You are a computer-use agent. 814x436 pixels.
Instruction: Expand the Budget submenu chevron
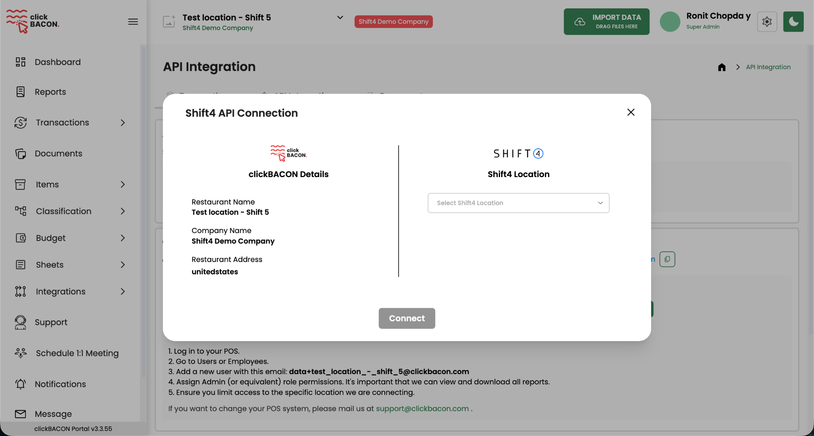123,238
